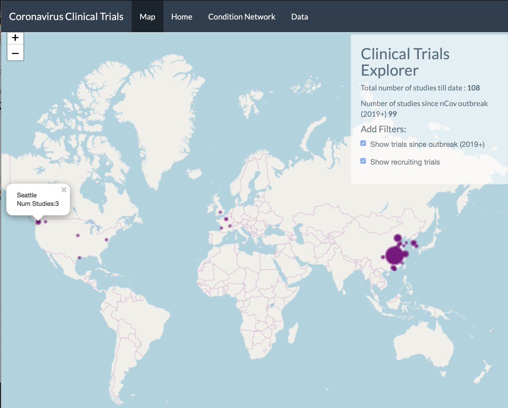The width and height of the screenshot is (508, 408).
Task: Select the large purple cluster over Wuhan, China
Action: 394,255
